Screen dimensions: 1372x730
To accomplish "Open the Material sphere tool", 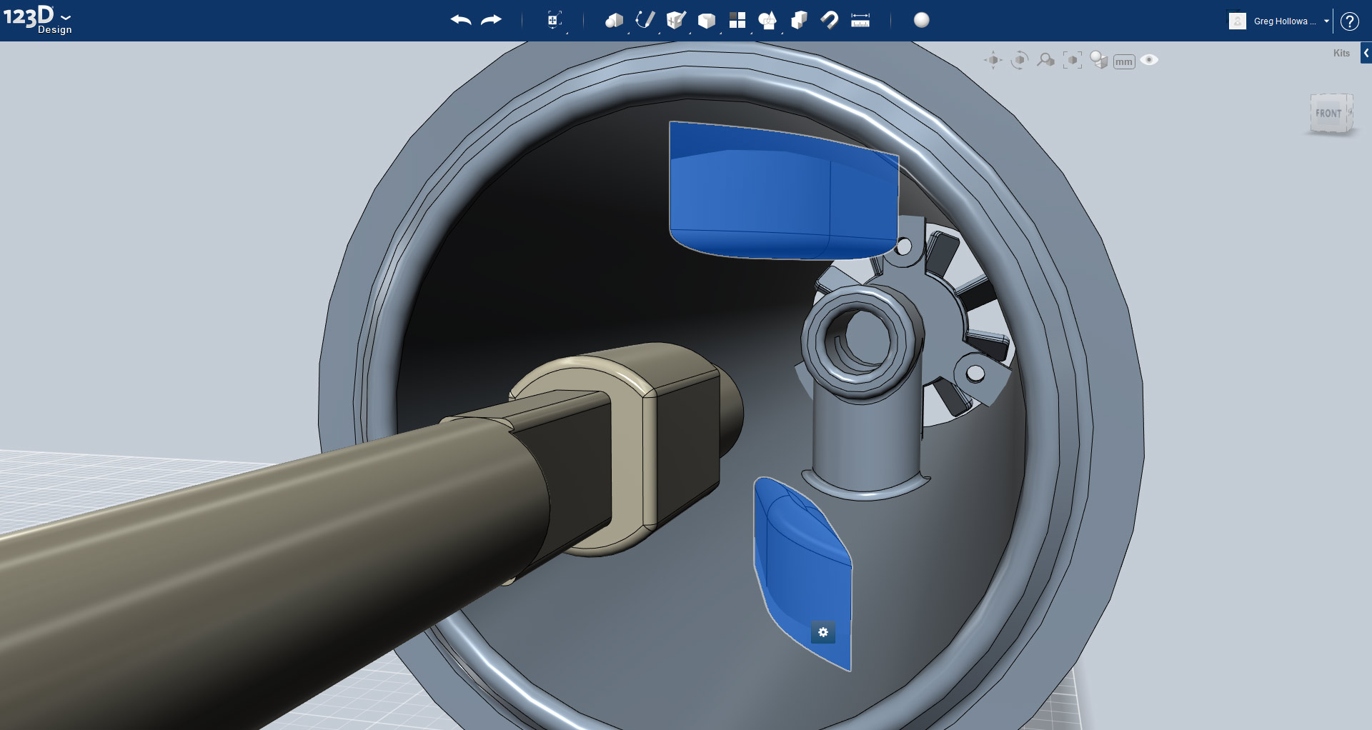I will coord(922,20).
